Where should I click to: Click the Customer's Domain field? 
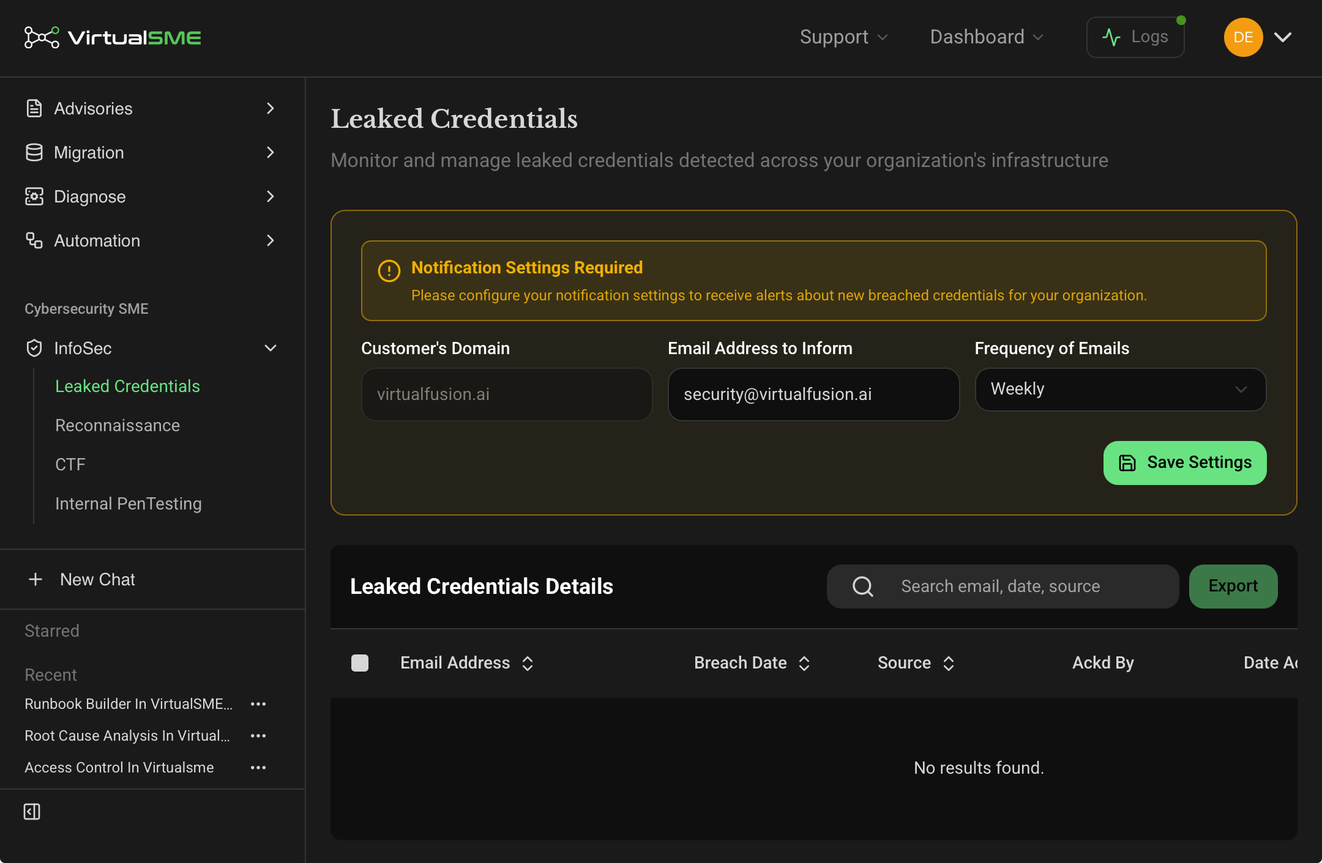coord(507,394)
